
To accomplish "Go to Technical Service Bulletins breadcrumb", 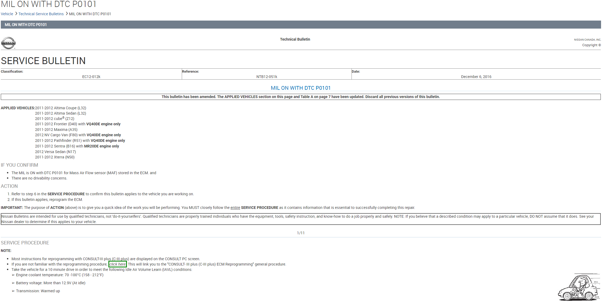I will (41, 14).
